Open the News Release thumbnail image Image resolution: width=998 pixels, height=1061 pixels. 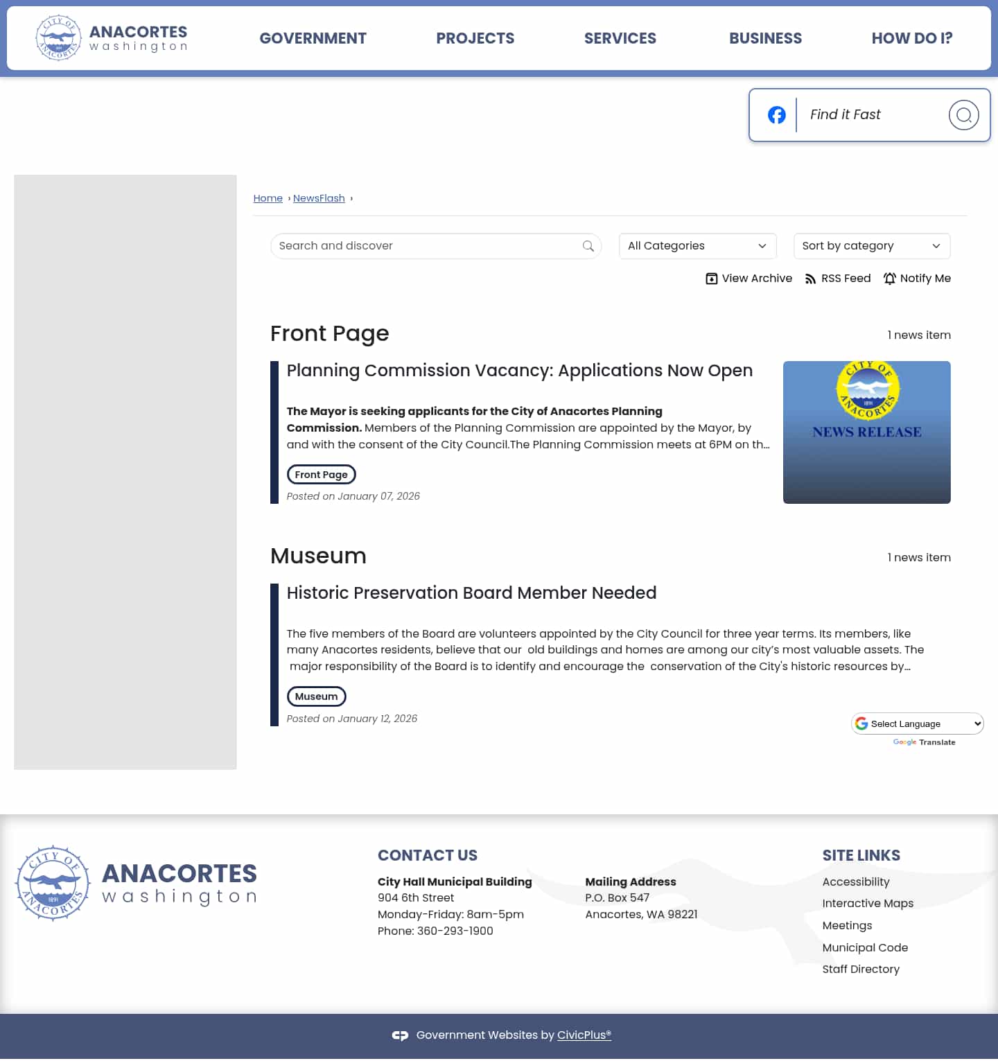point(866,432)
